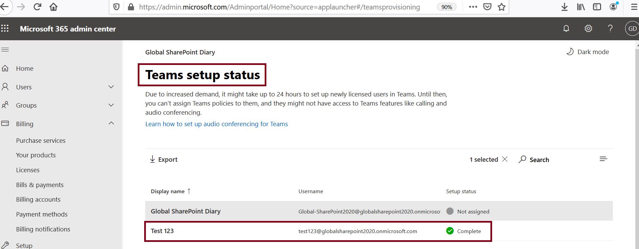Viewport: 639px width, 249px height.
Task: Click the Export download arrow icon
Action: click(152, 159)
